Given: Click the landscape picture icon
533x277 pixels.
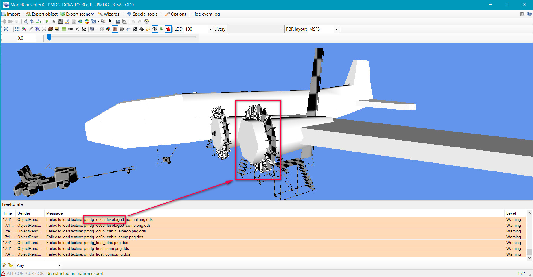Looking at the screenshot, I should point(118,21).
